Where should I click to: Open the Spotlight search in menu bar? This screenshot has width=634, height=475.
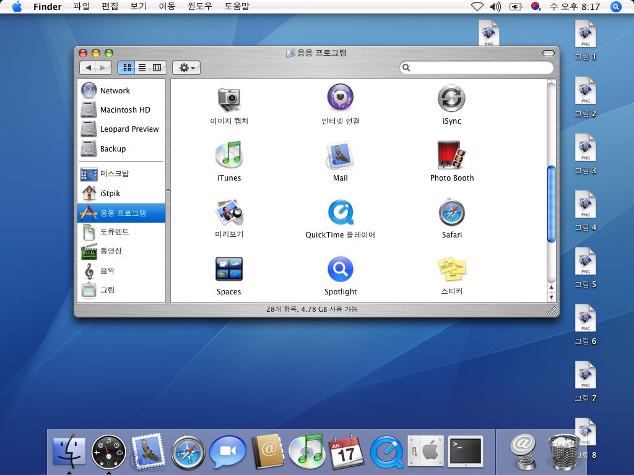click(x=615, y=7)
